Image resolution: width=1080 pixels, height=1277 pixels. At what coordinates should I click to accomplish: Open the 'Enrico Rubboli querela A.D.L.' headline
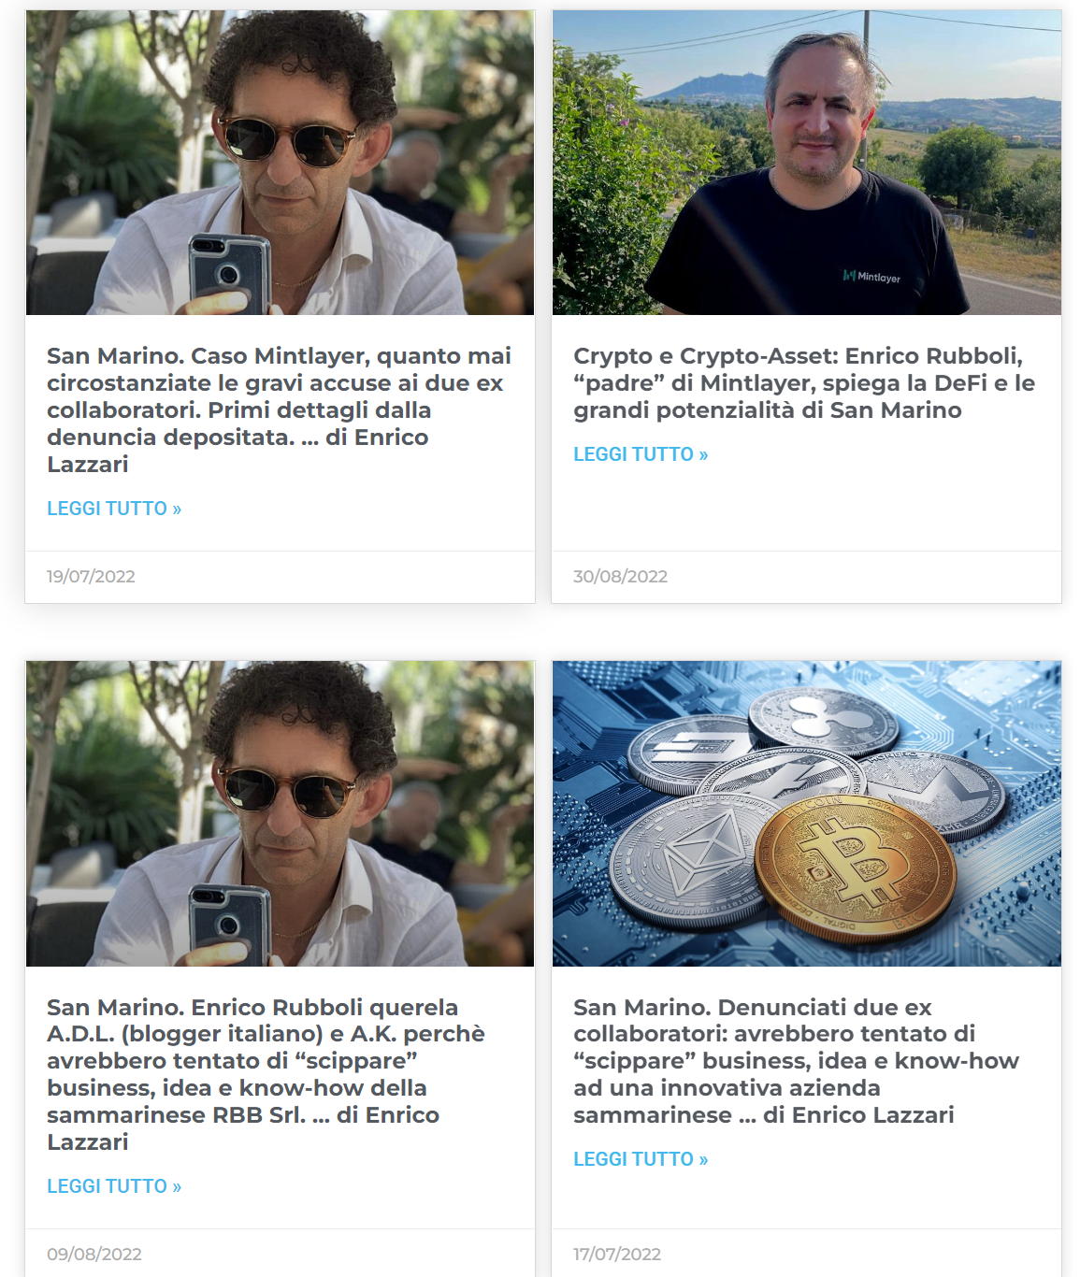[266, 1074]
